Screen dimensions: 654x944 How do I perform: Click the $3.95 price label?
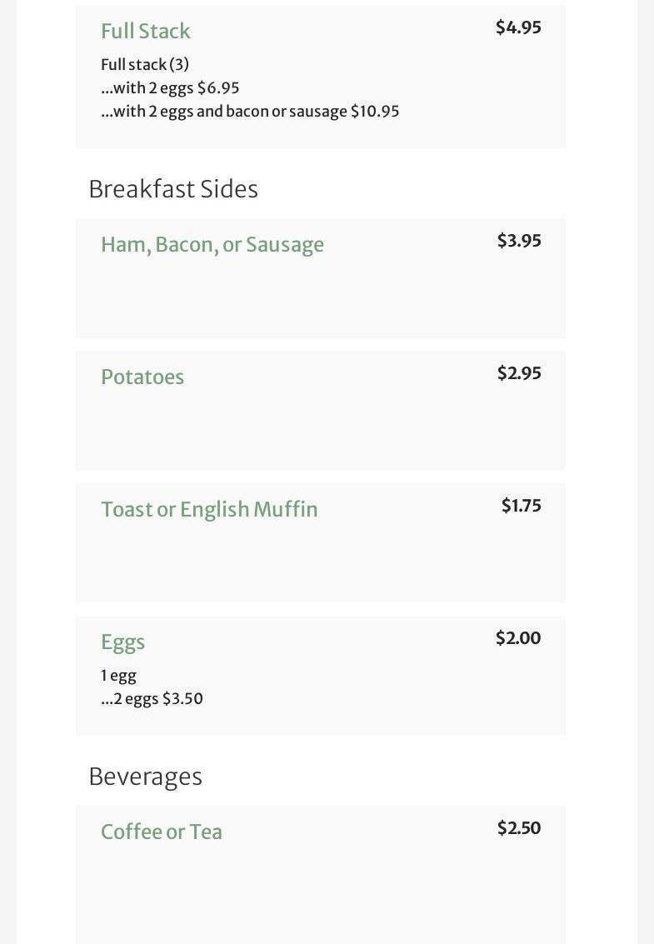[519, 241]
